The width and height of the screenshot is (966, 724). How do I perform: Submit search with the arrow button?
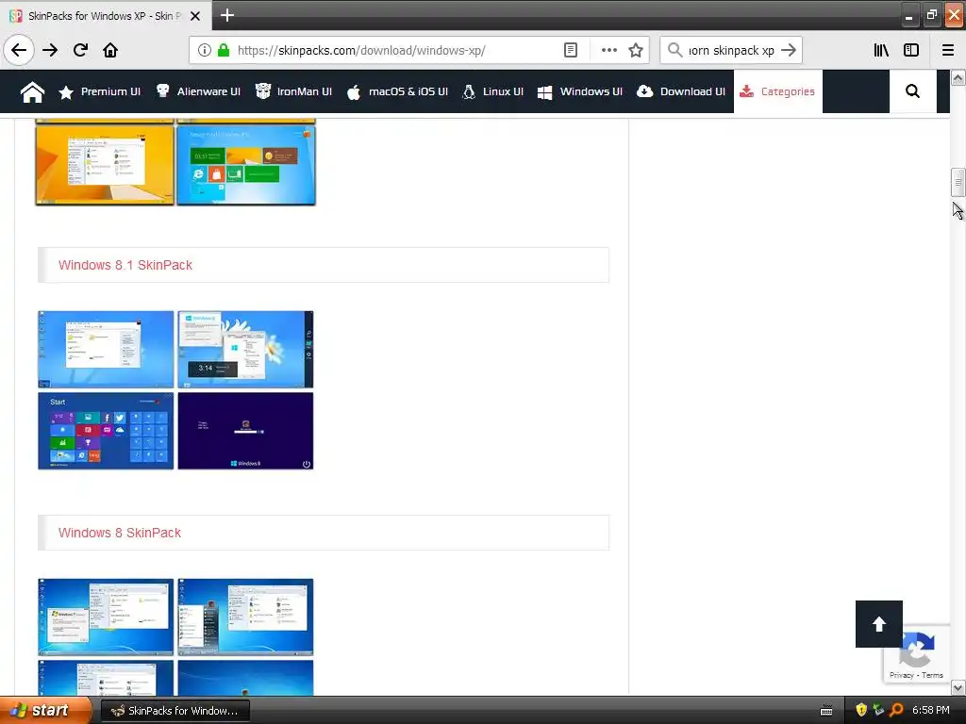point(789,50)
